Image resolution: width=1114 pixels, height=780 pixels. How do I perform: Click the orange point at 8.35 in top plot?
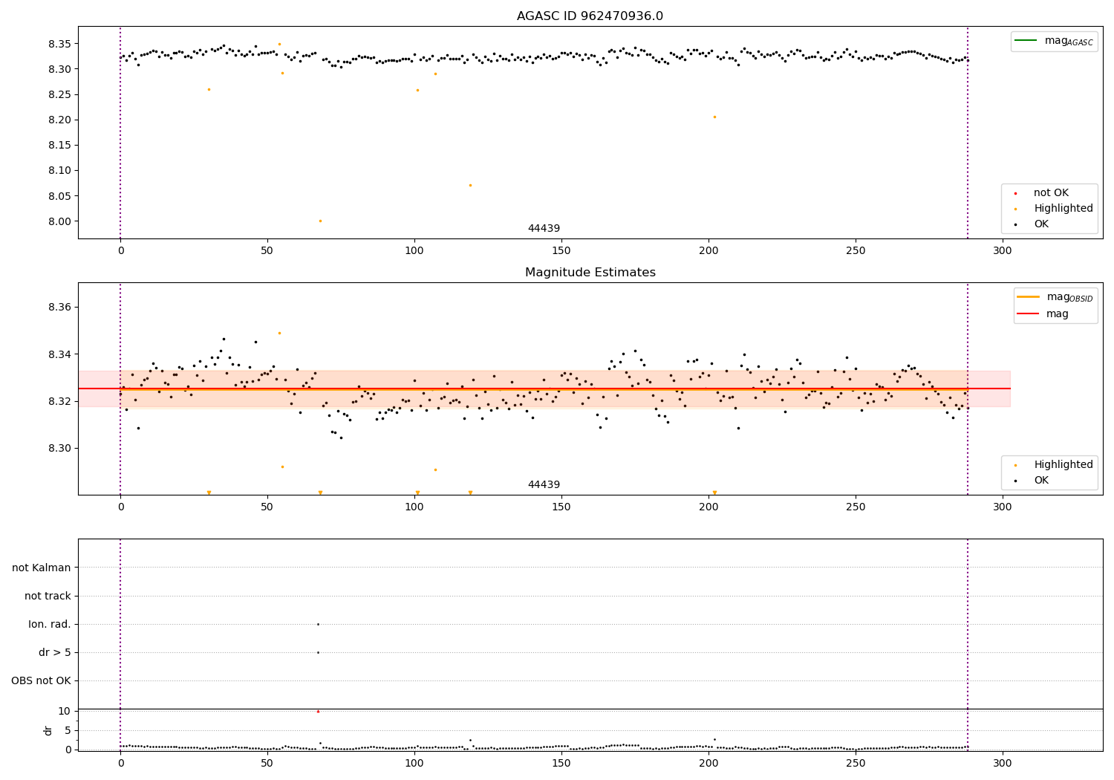click(279, 44)
